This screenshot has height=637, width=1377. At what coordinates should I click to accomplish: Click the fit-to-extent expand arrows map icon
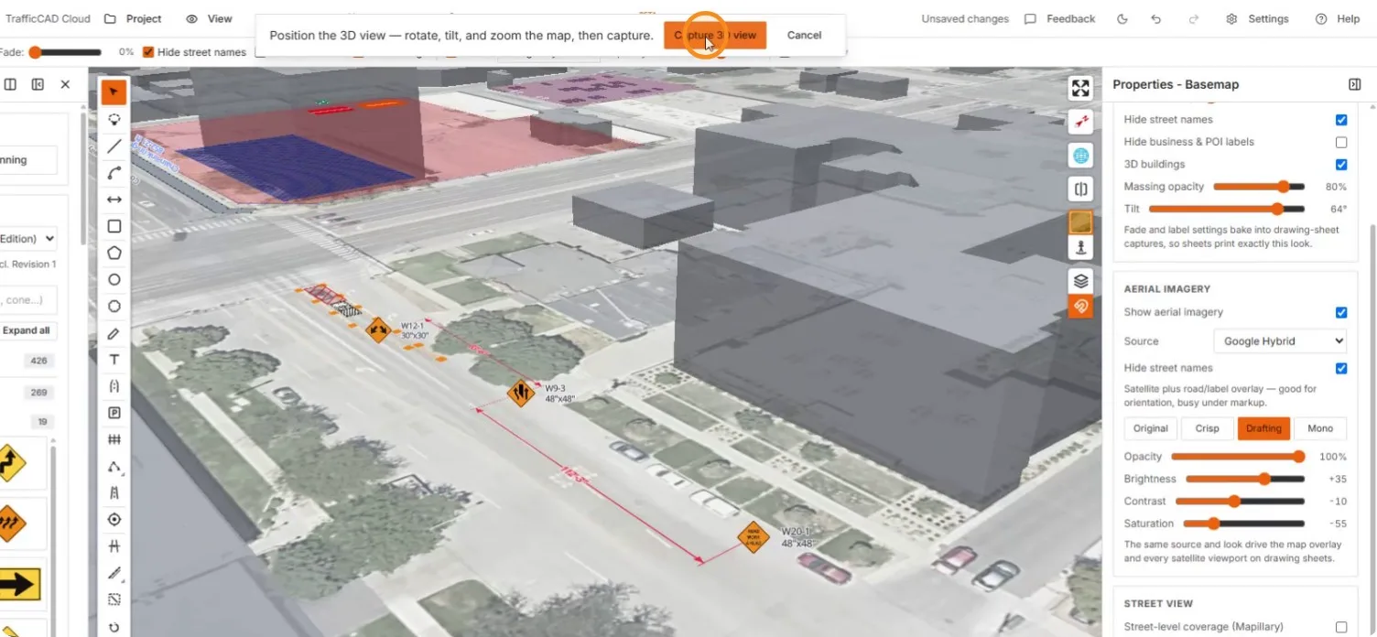click(x=1080, y=88)
